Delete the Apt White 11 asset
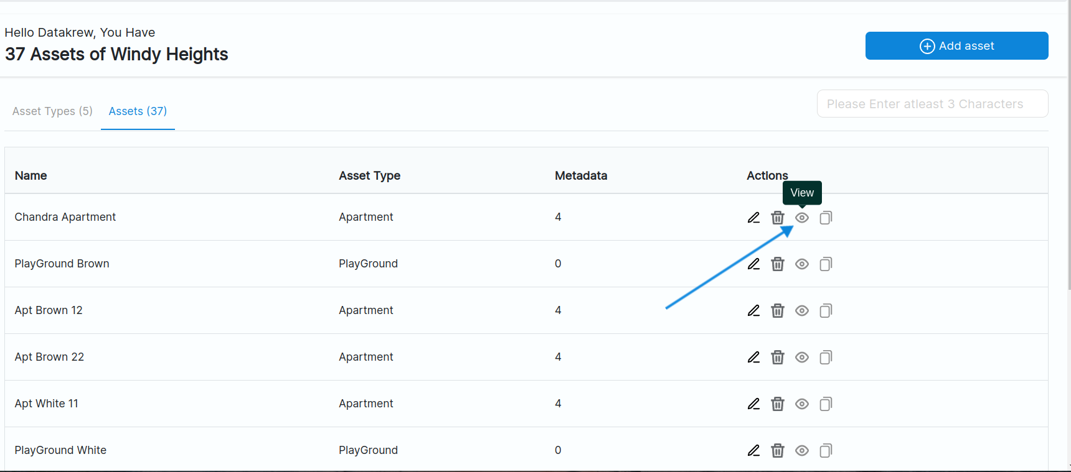1071x472 pixels. (x=778, y=404)
